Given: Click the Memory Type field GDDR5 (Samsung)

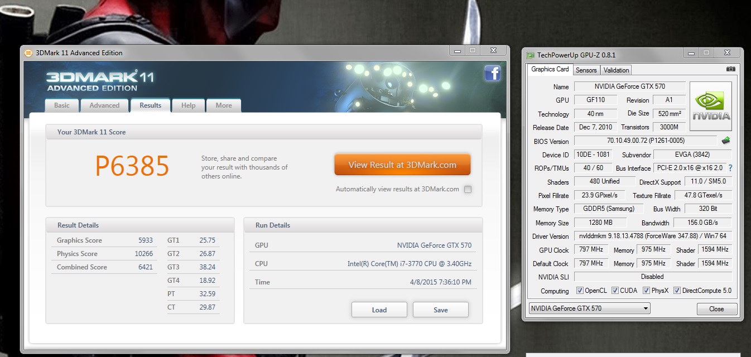Looking at the screenshot, I should click(609, 209).
